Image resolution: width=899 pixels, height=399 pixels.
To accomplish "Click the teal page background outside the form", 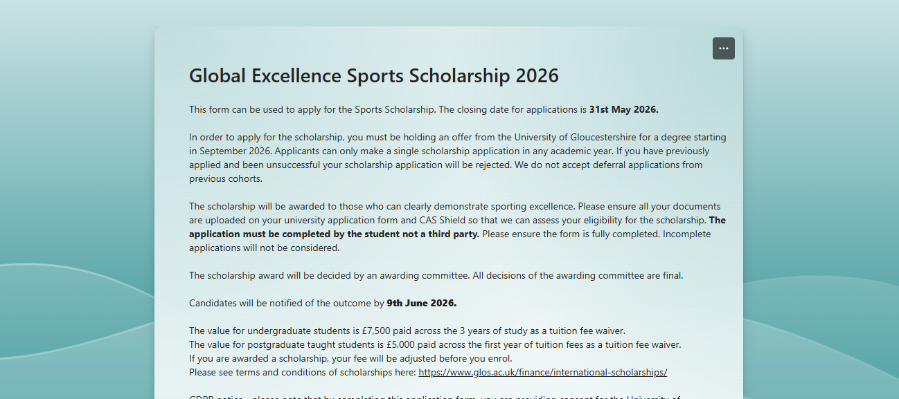I will 76,207.
